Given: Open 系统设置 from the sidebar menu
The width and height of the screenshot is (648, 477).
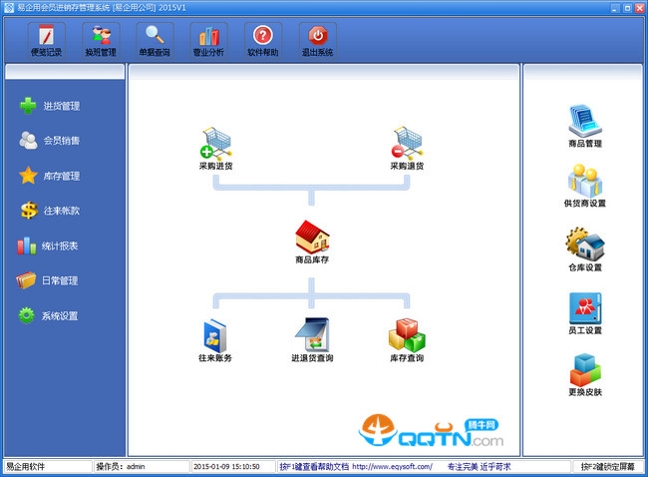Looking at the screenshot, I should pyautogui.click(x=60, y=315).
